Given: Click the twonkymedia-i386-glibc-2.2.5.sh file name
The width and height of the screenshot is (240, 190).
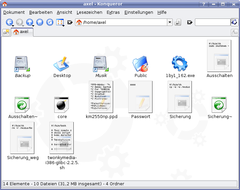Looking at the screenshot, I should [x=62, y=163].
